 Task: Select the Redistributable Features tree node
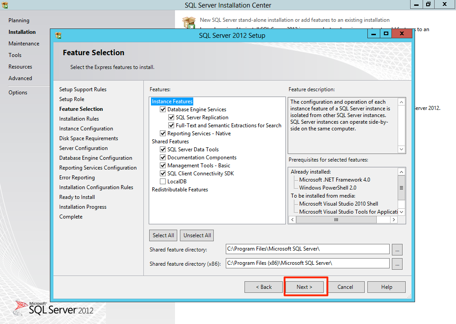(x=180, y=190)
